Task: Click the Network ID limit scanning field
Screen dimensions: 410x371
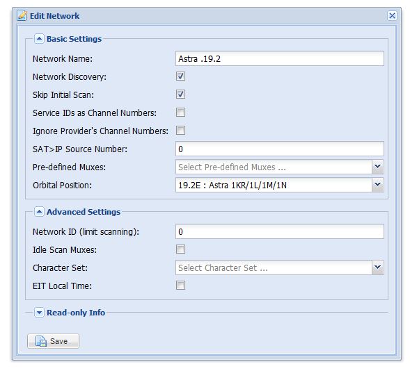Action: click(x=280, y=231)
